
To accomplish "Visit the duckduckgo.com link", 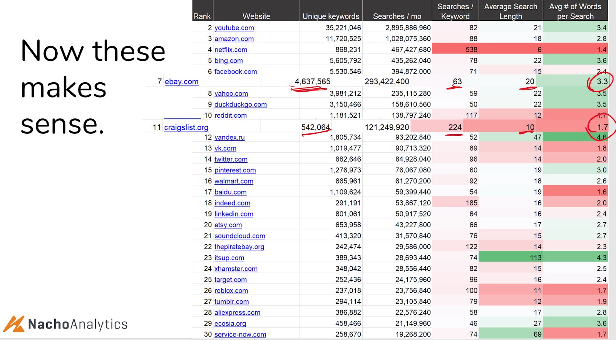I will (241, 105).
